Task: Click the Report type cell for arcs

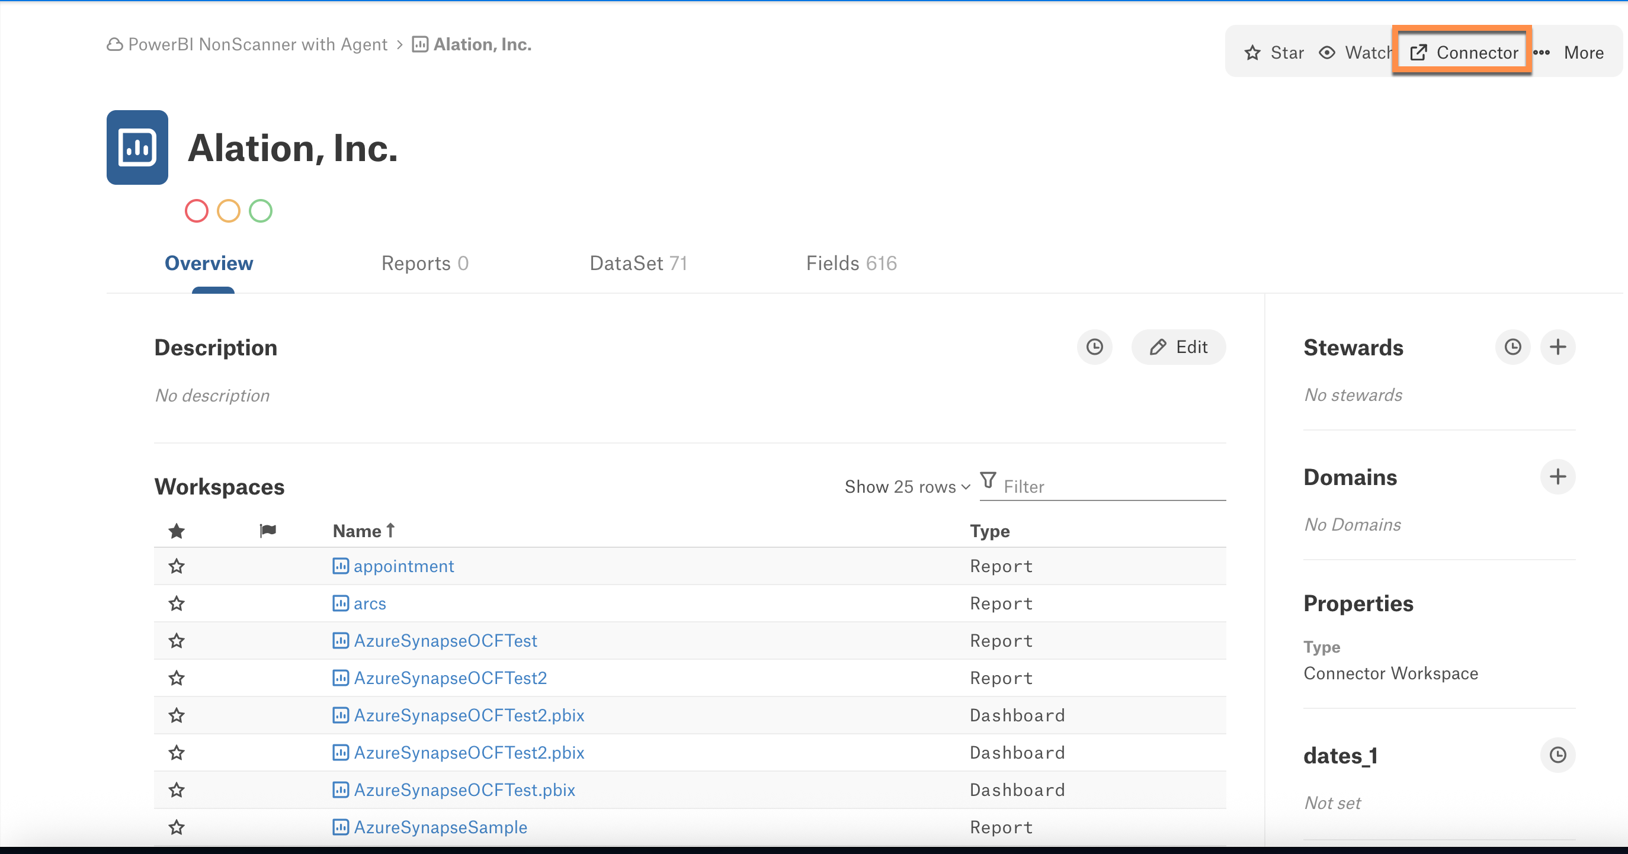Action: [x=1001, y=603]
